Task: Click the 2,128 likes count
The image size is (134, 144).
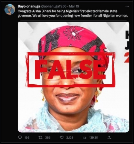Action: (70, 138)
